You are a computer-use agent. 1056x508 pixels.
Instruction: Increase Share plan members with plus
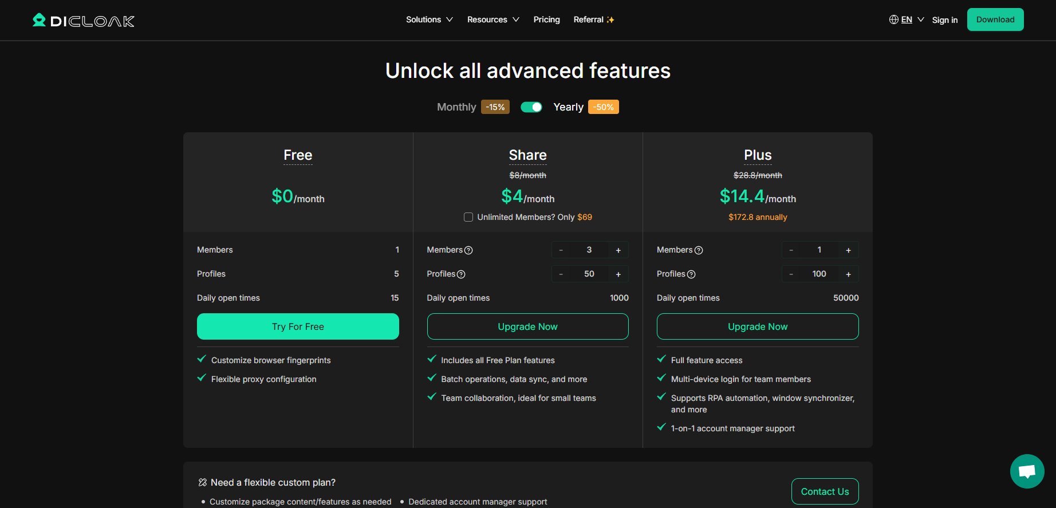coord(618,250)
